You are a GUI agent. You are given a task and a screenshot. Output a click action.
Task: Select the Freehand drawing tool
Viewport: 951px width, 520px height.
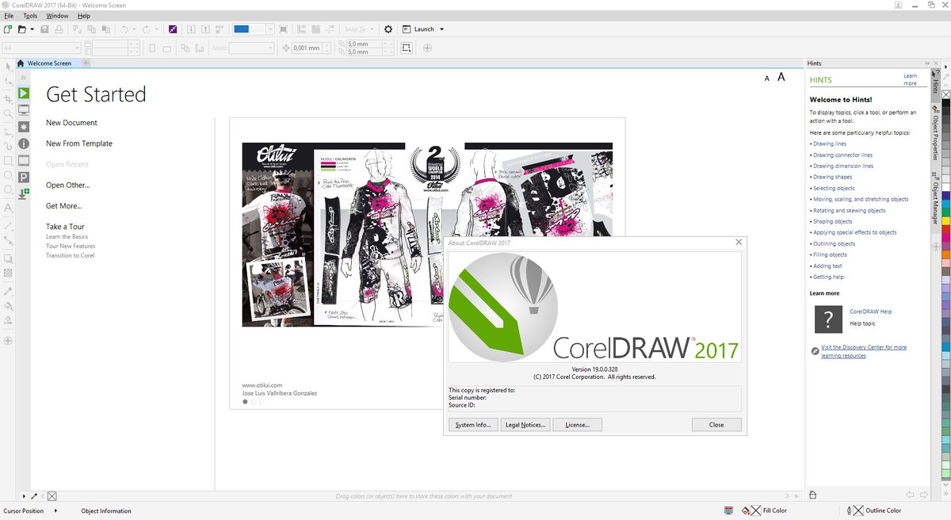(x=7, y=129)
